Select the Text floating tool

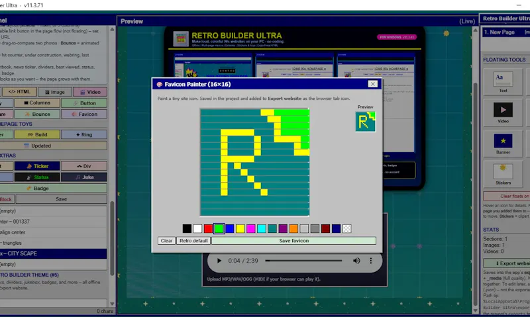click(503, 81)
